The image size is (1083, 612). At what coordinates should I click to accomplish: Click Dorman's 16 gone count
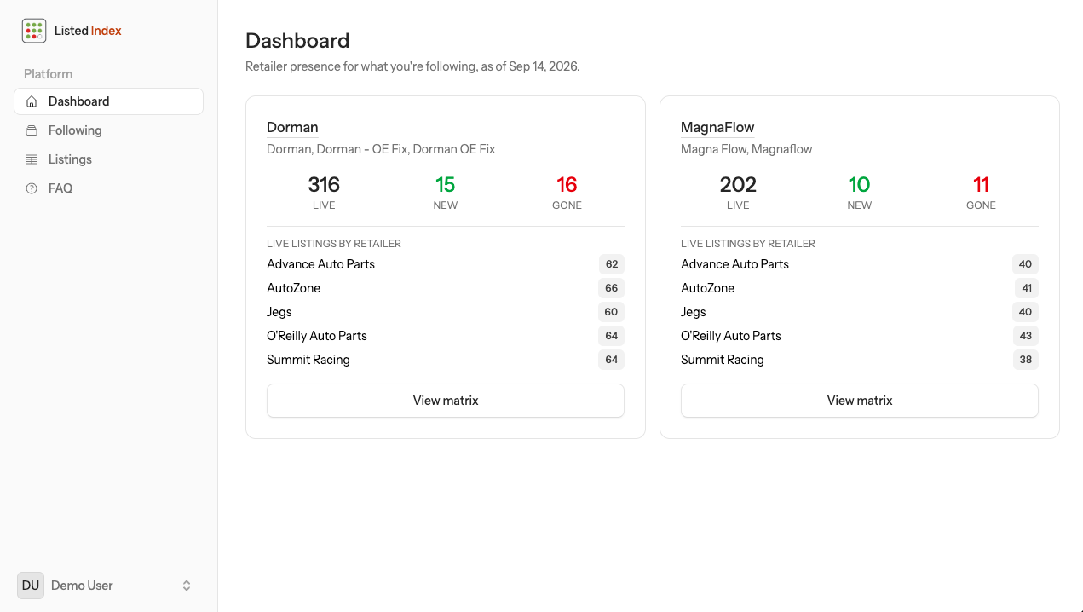(x=567, y=185)
